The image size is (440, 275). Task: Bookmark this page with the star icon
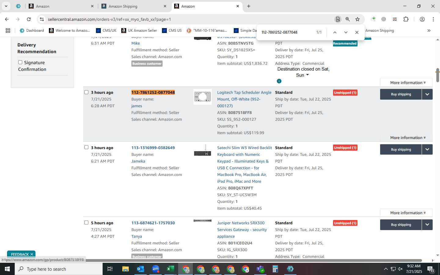pos(358,19)
